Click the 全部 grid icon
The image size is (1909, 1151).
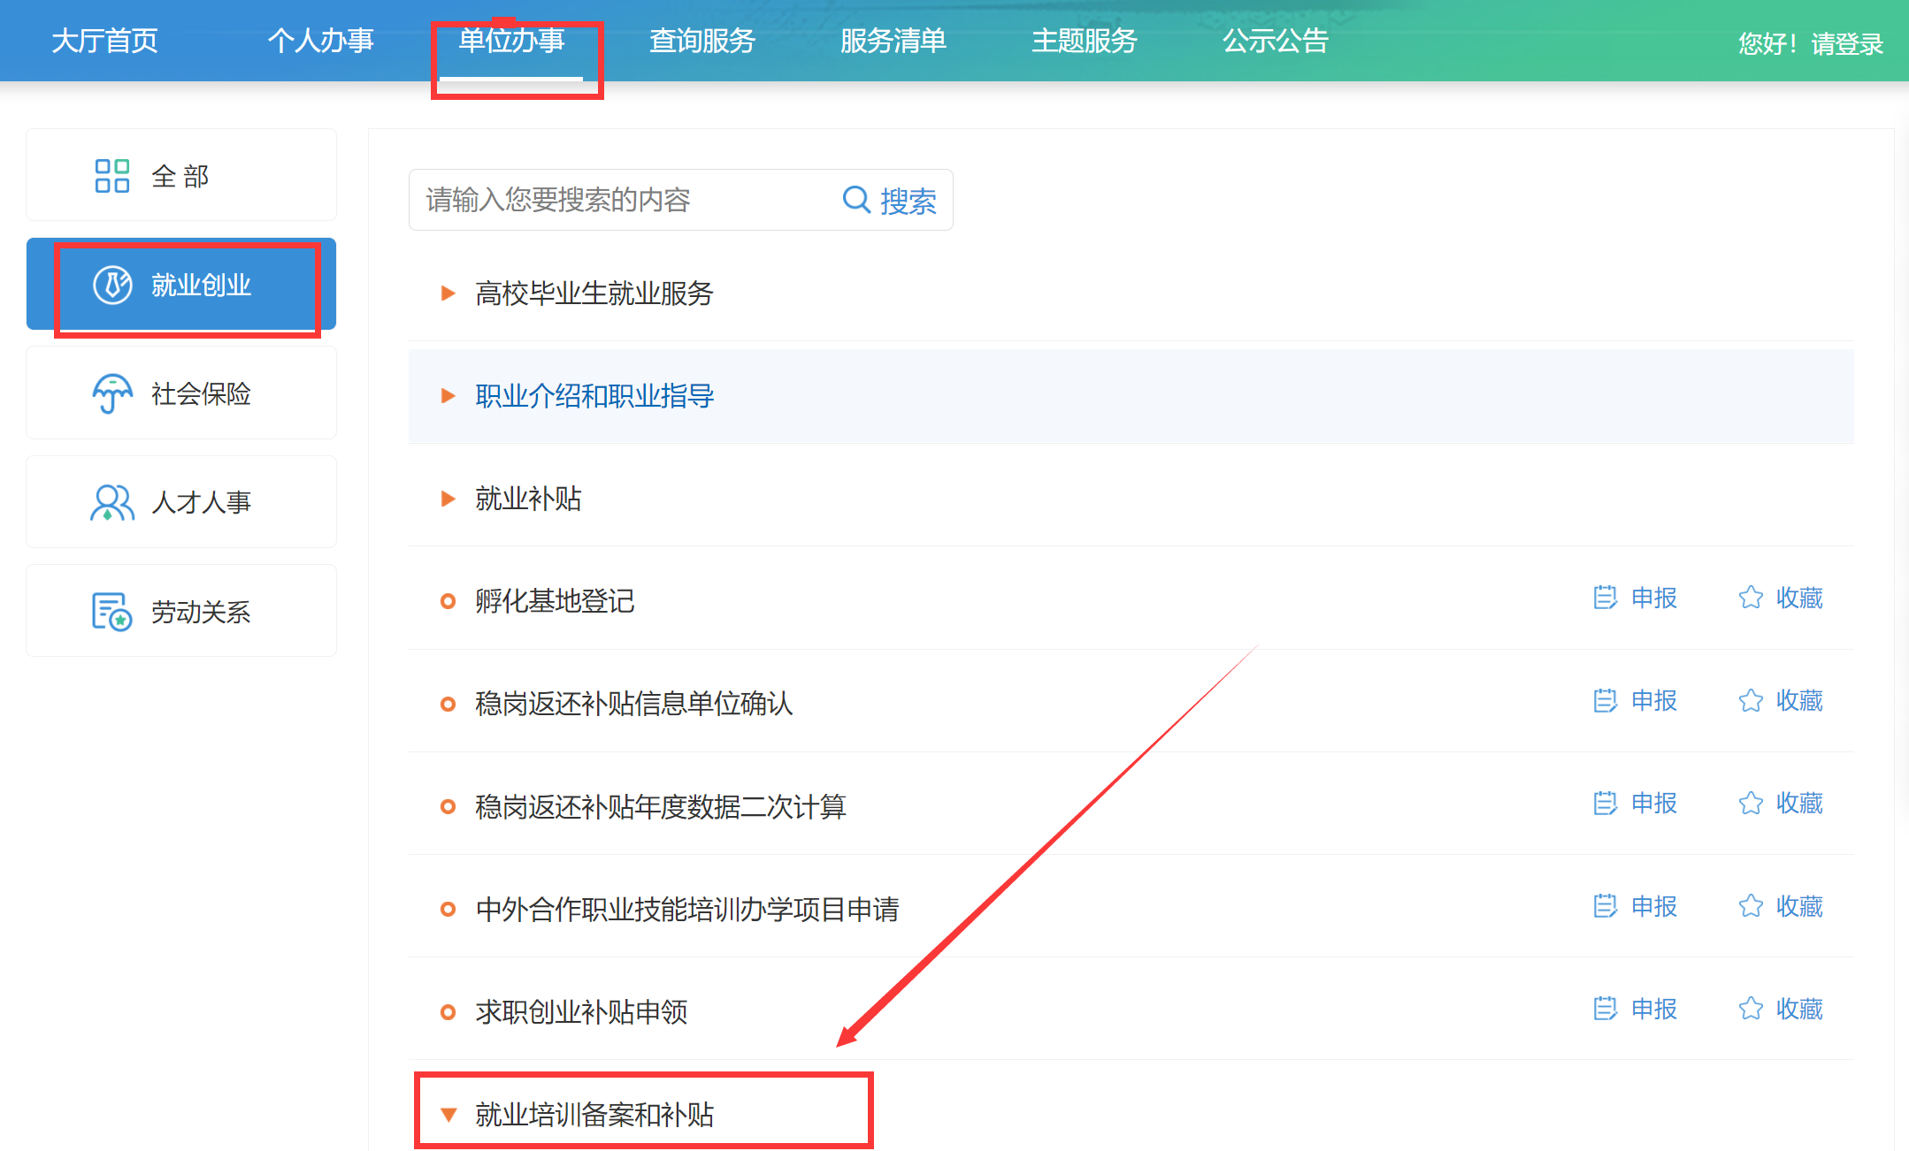[112, 176]
